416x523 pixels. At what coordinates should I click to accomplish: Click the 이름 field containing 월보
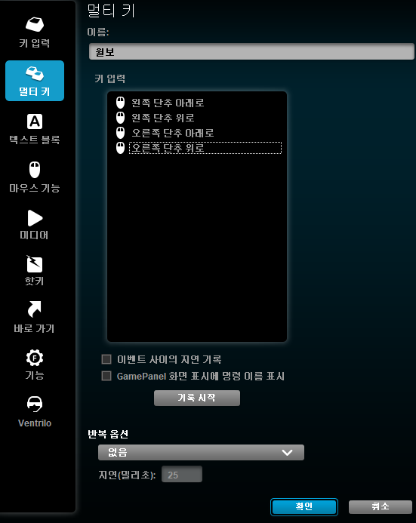tap(251, 52)
